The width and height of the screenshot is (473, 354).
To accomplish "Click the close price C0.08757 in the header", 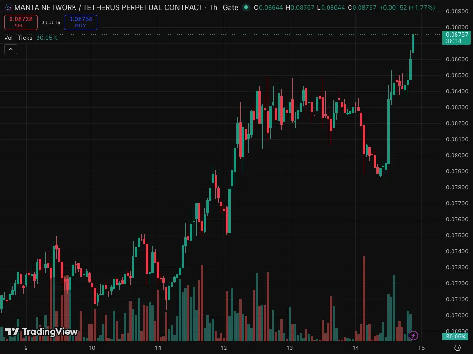I will (362, 7).
